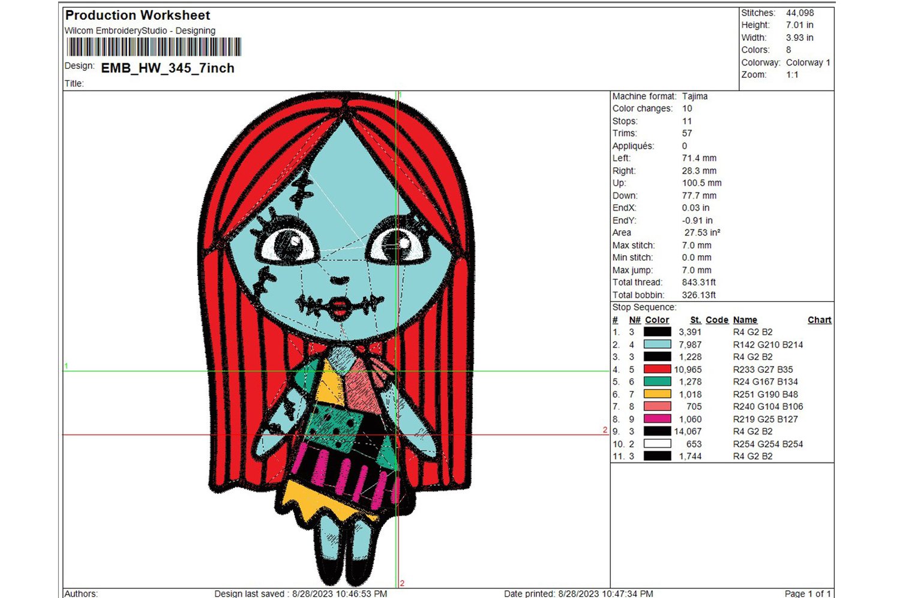
Task: Click the left extent '71.4 mm'
Action: [x=699, y=158]
